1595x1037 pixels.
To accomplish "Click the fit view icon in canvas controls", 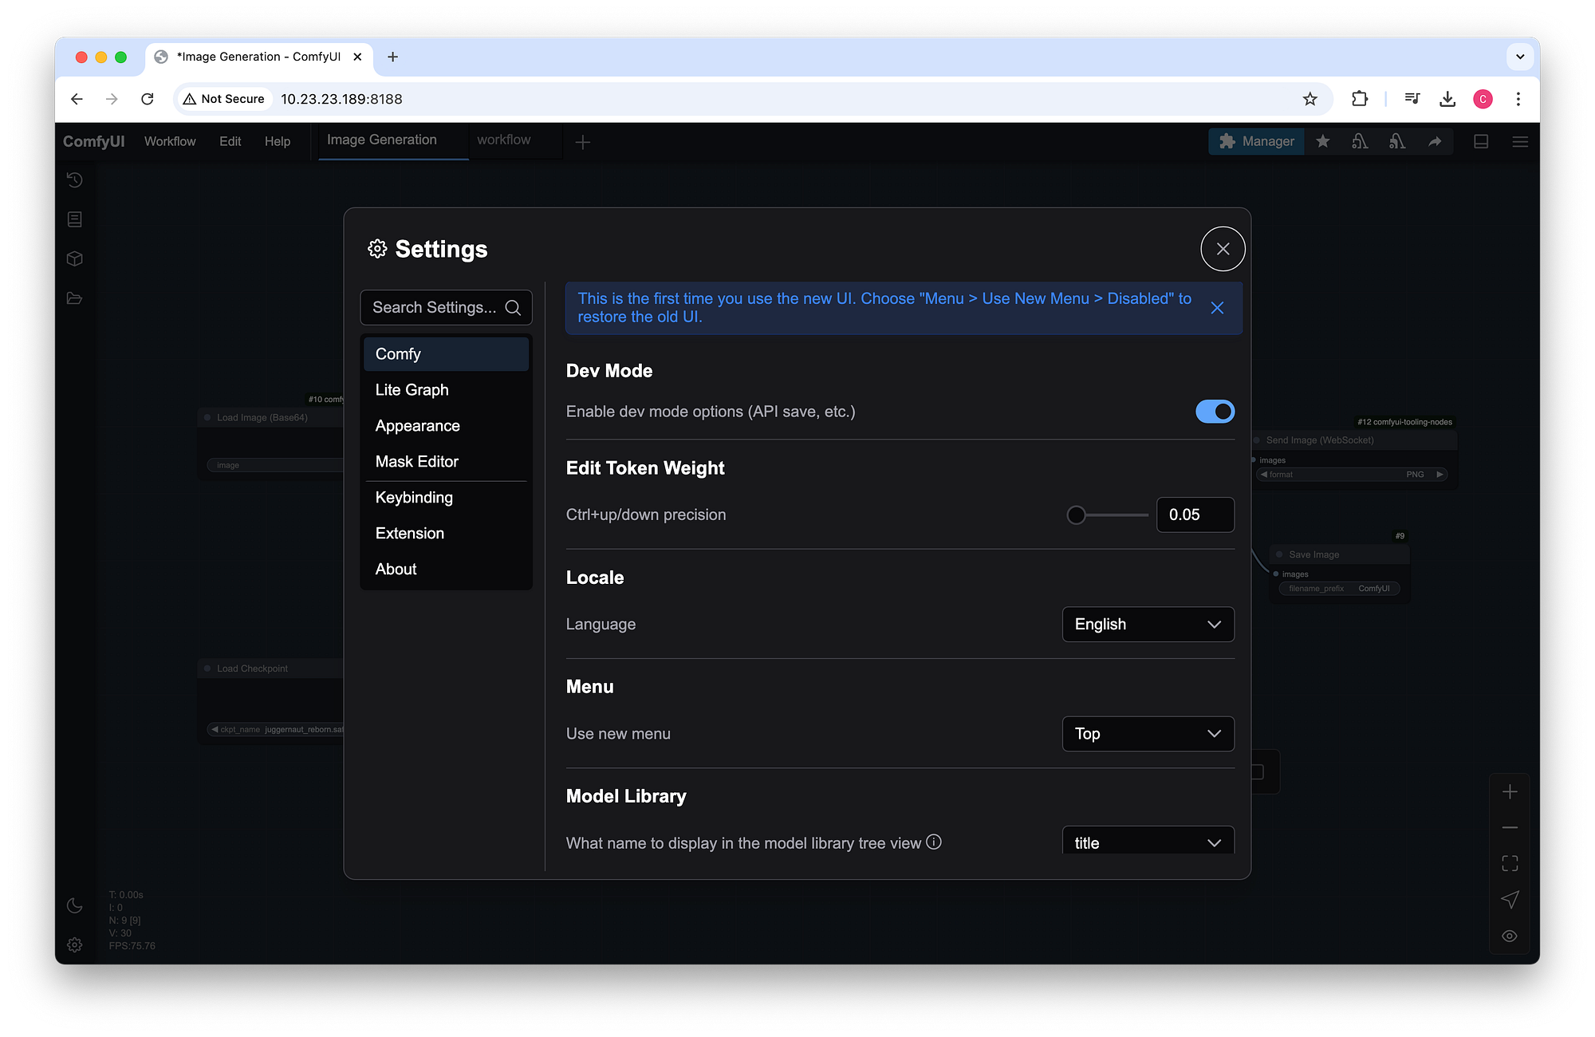I will coord(1510,864).
